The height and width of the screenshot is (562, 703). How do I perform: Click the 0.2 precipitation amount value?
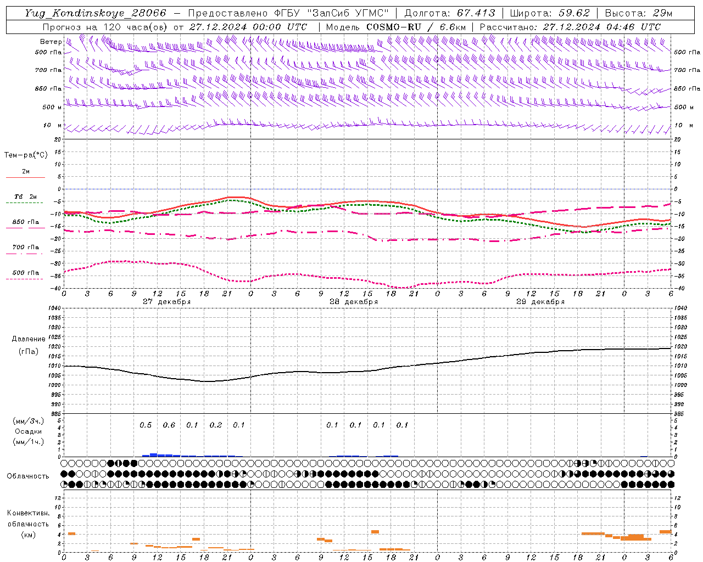point(216,425)
